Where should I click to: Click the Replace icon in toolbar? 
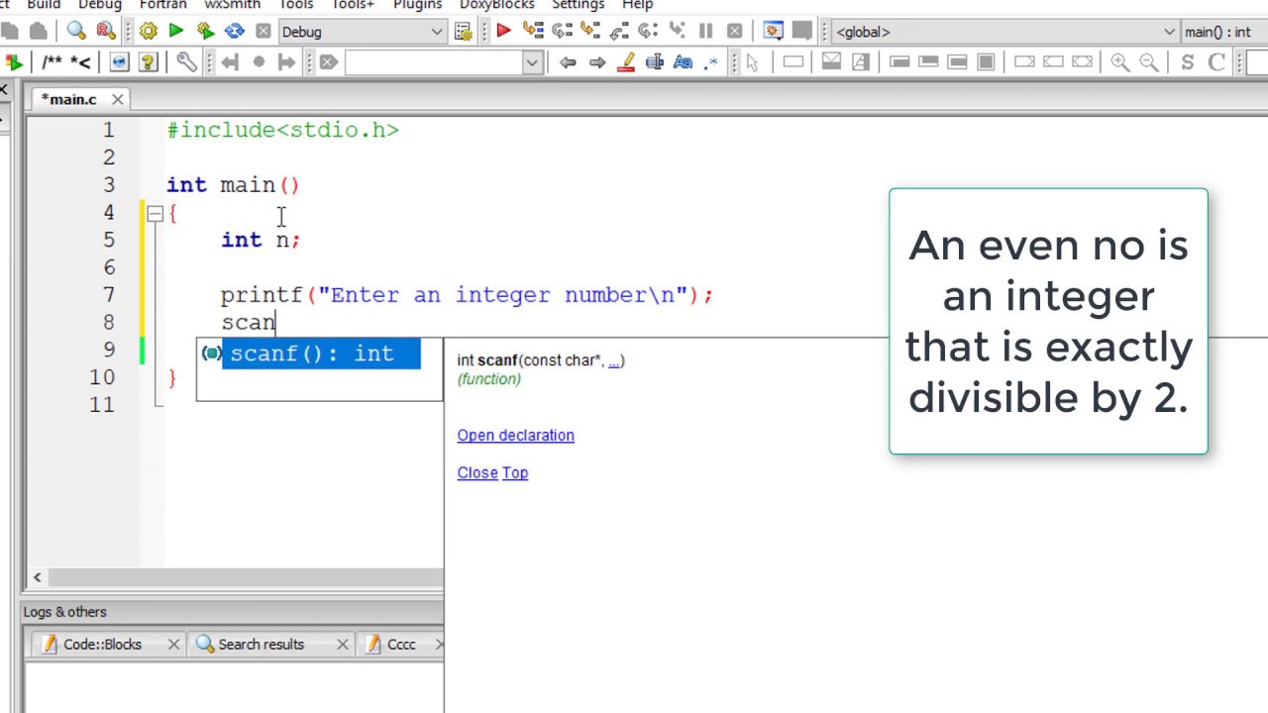[105, 32]
